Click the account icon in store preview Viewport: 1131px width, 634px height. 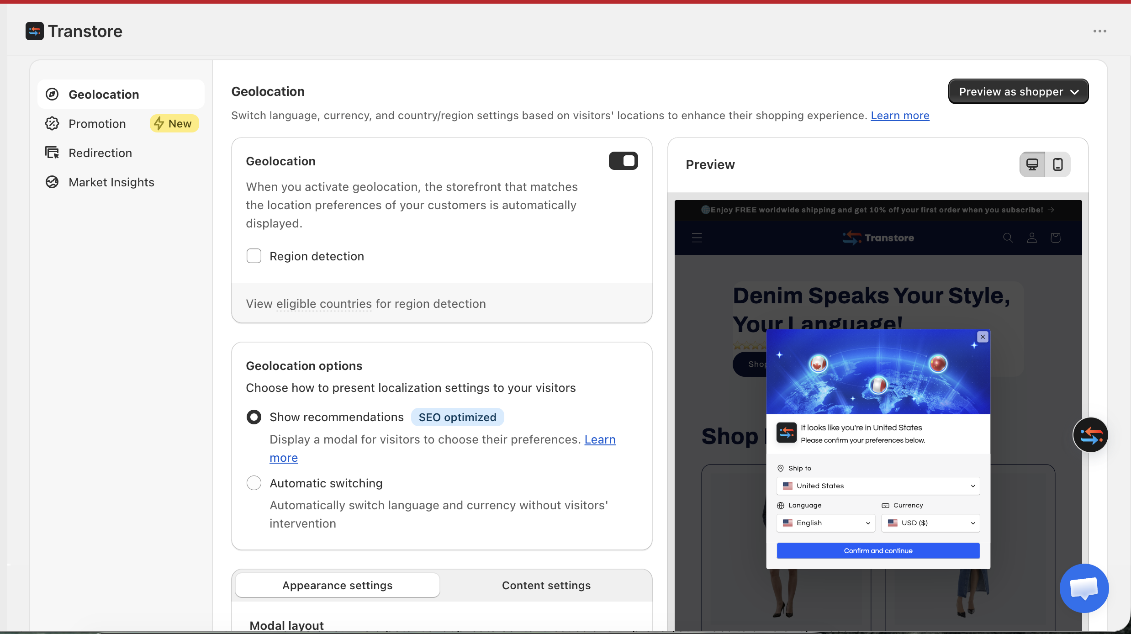coord(1032,238)
